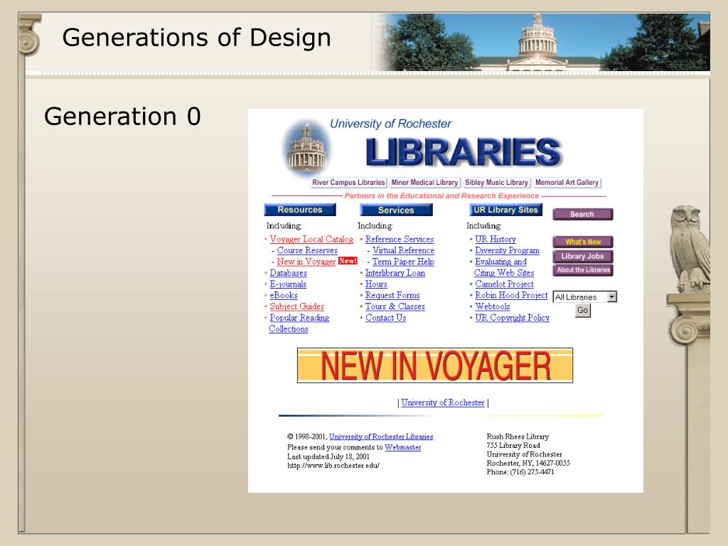The image size is (728, 546).
Task: Open the Reference Services link
Action: (x=400, y=239)
